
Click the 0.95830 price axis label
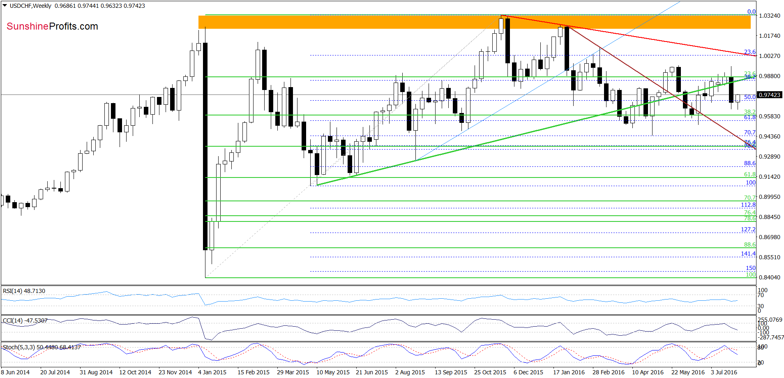(769, 116)
